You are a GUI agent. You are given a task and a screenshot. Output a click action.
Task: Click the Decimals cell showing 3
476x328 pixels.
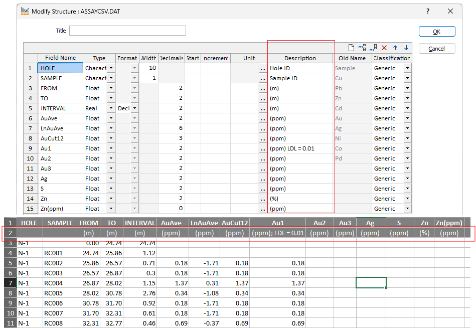click(171, 138)
